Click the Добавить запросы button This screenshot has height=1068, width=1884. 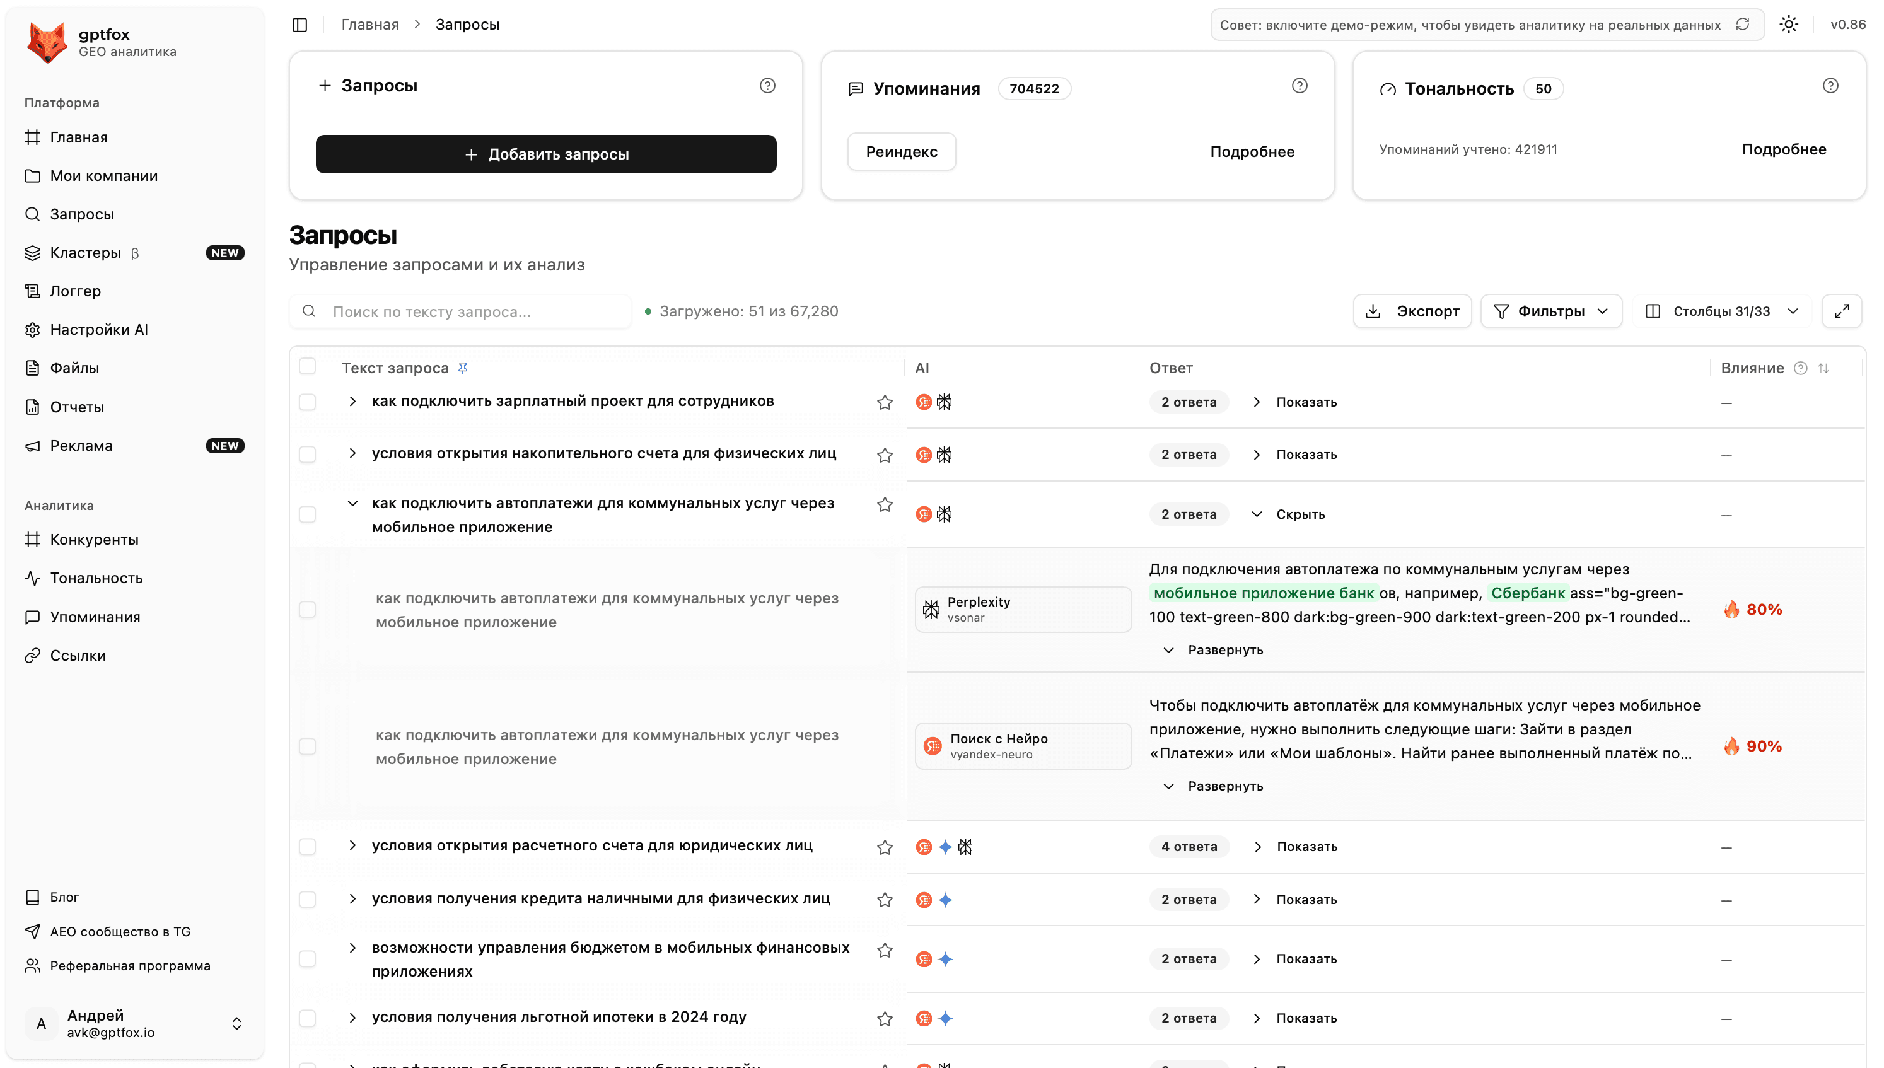pyautogui.click(x=545, y=154)
